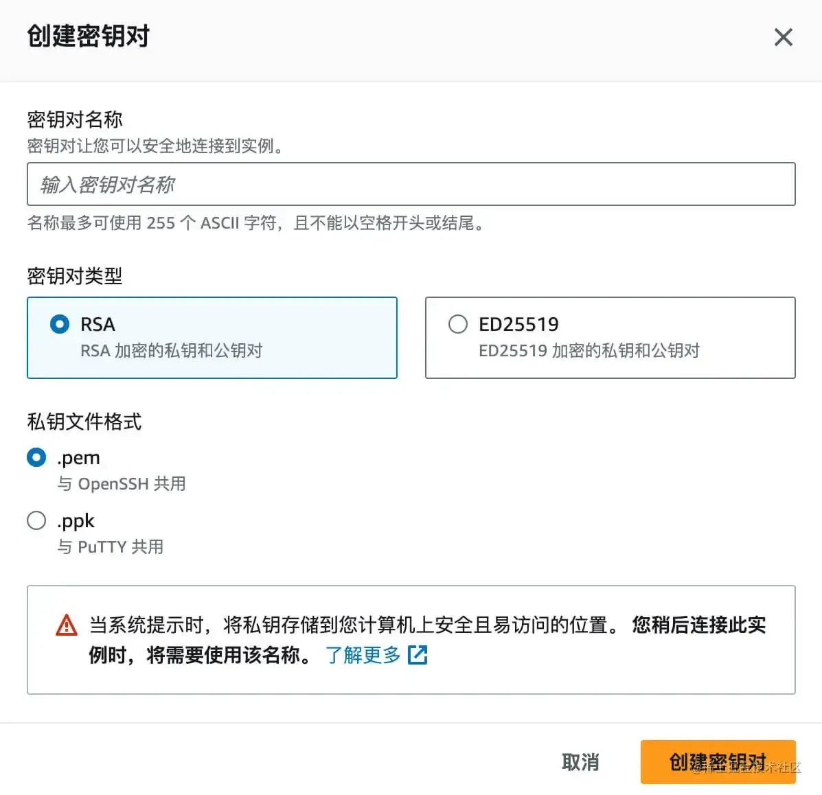Viewport: 822px width, 795px height.
Task: Close the 创建密钥对 dialog with the X
Action: pyautogui.click(x=784, y=37)
